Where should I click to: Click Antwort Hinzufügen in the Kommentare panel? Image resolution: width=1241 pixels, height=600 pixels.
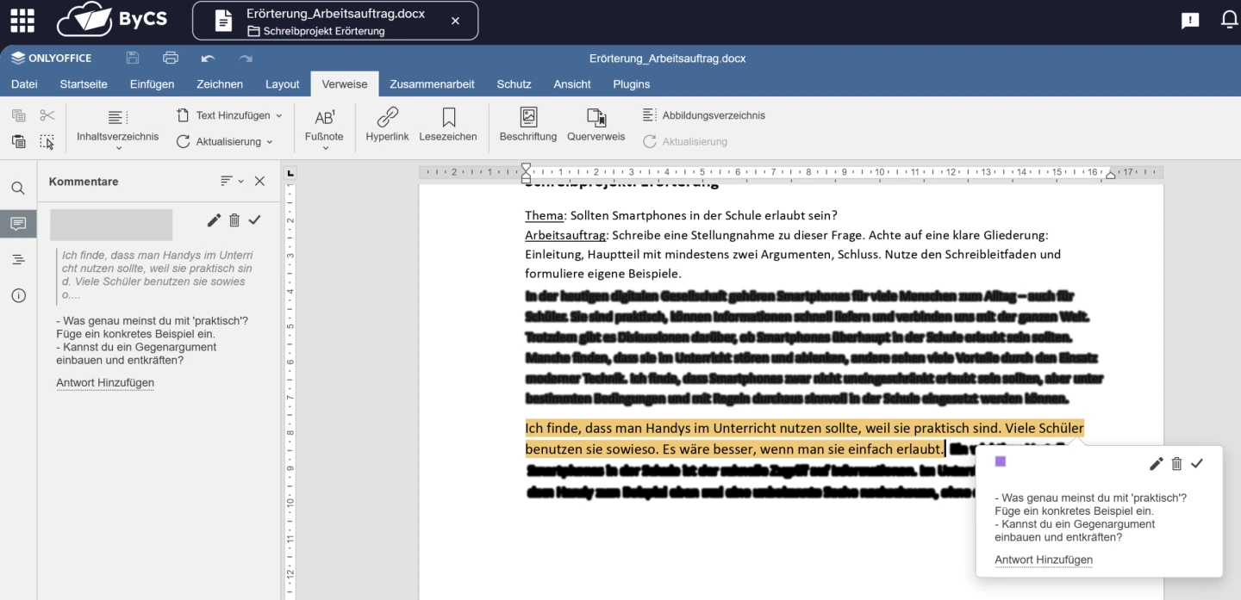pyautogui.click(x=105, y=383)
